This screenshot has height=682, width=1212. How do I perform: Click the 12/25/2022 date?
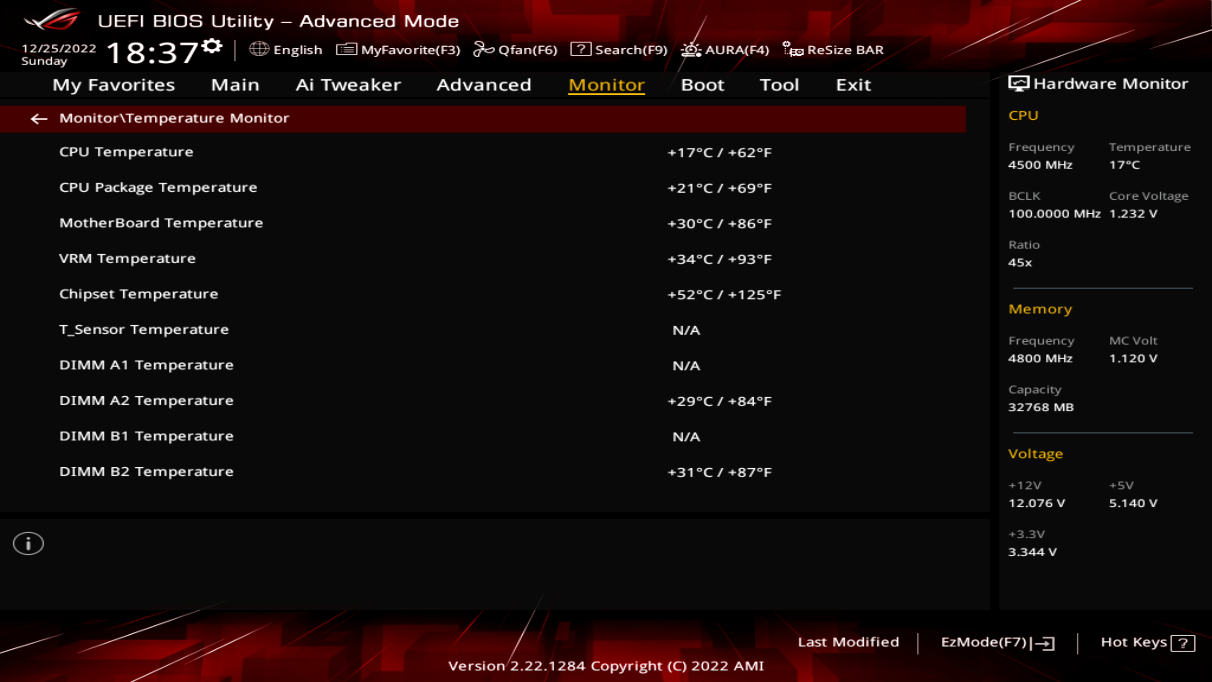tap(59, 49)
